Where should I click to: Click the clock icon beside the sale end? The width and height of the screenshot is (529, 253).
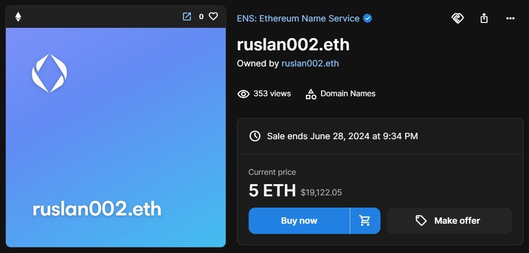pos(254,136)
